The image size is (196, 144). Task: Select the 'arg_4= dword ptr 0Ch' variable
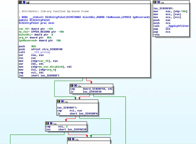(35, 38)
